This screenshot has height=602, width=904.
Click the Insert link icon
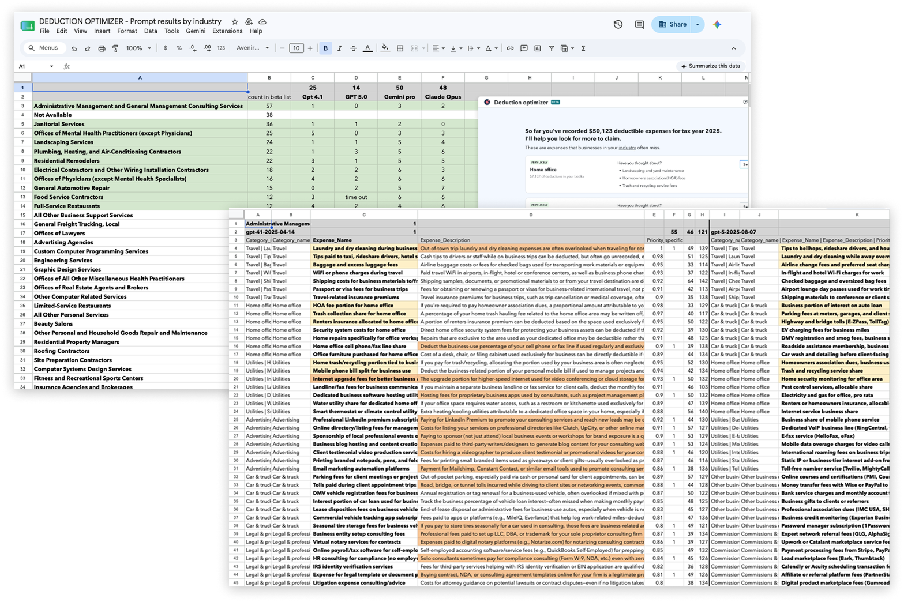click(x=510, y=48)
